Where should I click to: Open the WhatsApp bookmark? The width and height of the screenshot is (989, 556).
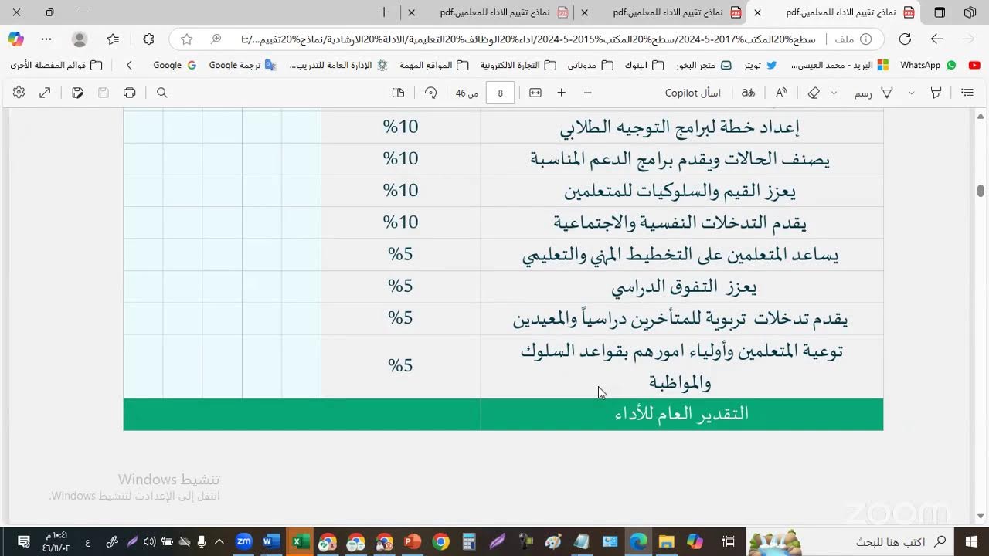click(x=928, y=66)
